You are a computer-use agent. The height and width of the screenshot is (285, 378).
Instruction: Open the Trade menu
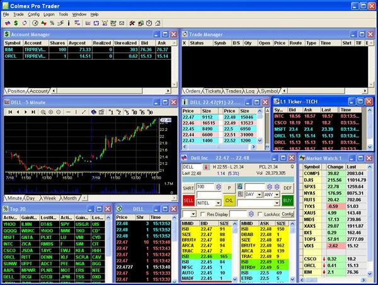pos(18,14)
